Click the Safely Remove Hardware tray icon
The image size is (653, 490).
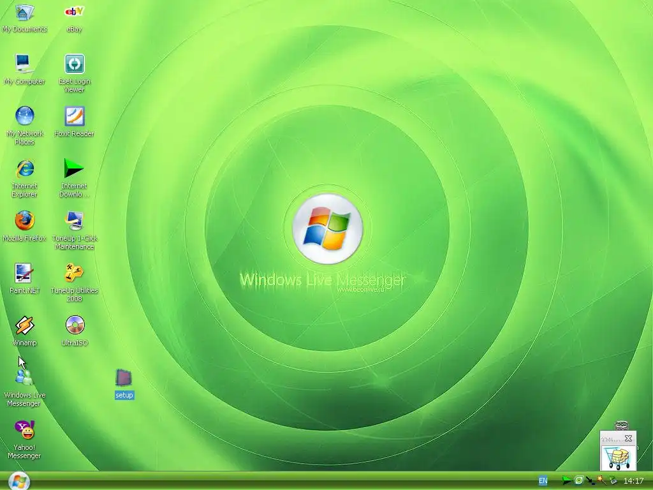[x=613, y=480]
